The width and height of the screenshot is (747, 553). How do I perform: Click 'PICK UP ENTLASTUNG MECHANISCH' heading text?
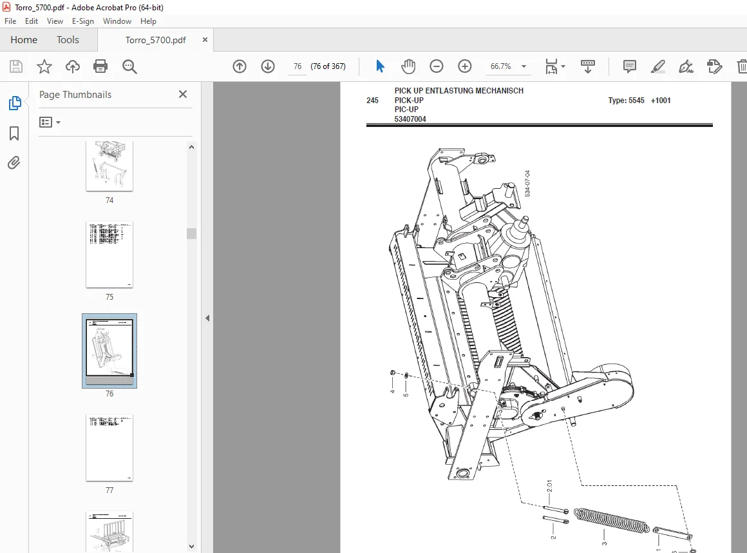pos(459,91)
